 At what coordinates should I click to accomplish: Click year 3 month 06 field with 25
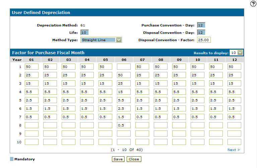124,83
